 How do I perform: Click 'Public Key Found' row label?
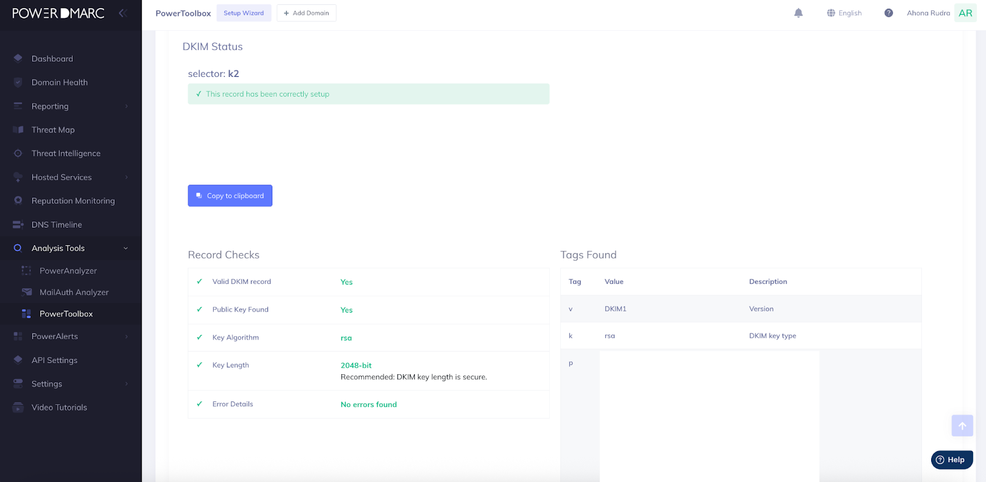(x=240, y=310)
